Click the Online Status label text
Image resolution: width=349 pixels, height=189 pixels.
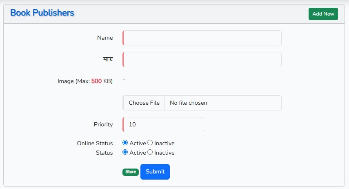click(x=95, y=143)
